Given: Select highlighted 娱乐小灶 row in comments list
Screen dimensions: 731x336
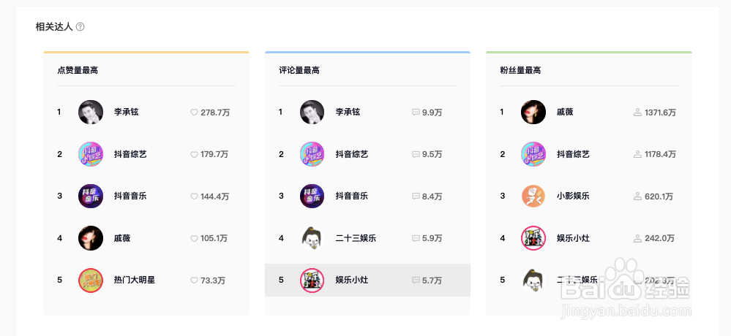Looking at the screenshot, I should tap(367, 280).
